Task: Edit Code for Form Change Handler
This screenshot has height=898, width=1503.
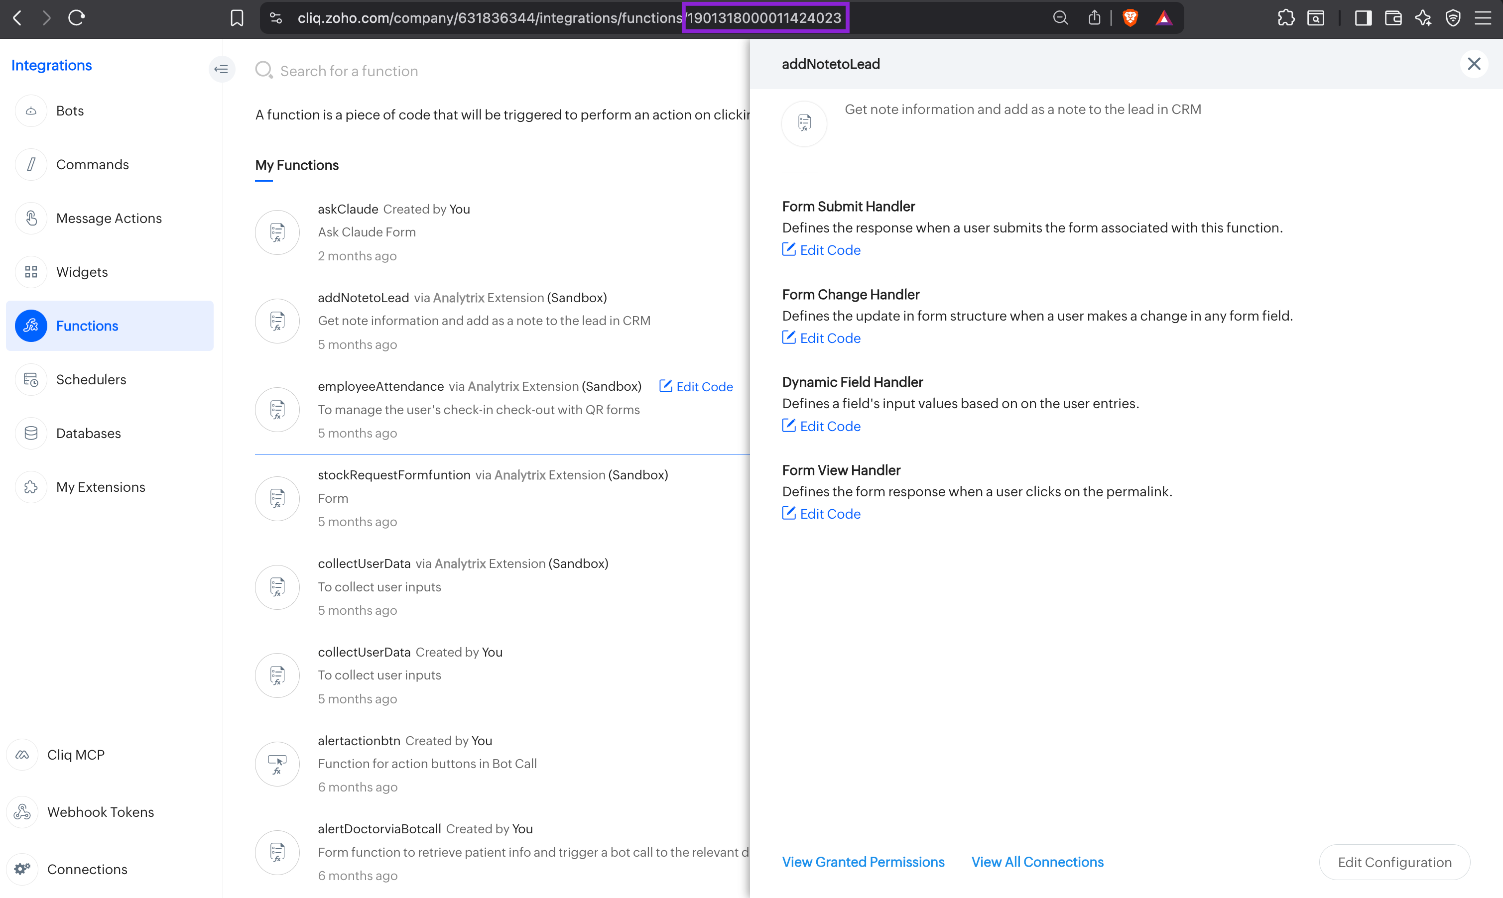Action: coord(821,338)
